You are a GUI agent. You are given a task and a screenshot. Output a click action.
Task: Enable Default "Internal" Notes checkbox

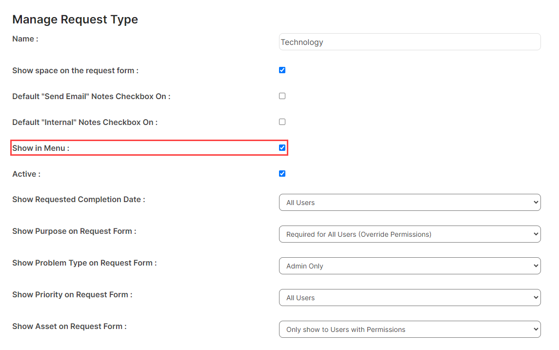pyautogui.click(x=282, y=122)
